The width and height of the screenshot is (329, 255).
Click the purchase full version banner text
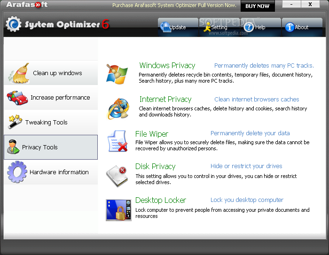click(x=174, y=5)
